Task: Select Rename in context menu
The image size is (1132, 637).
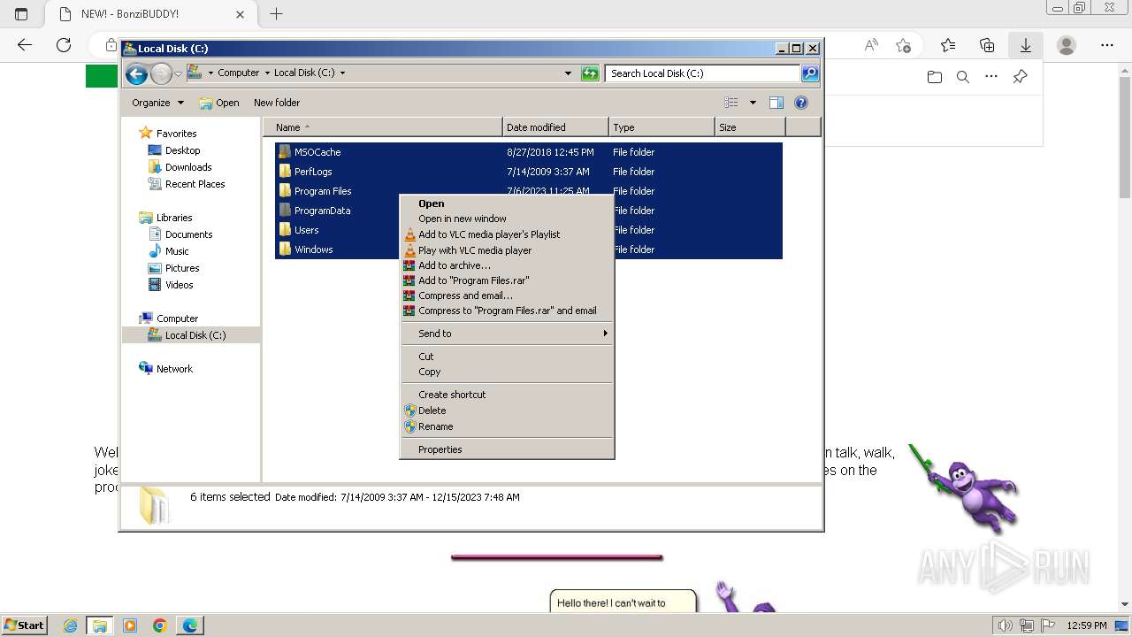Action: point(507,426)
